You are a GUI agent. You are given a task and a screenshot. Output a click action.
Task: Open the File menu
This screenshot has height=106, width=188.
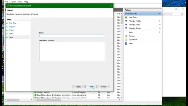pos(7,2)
